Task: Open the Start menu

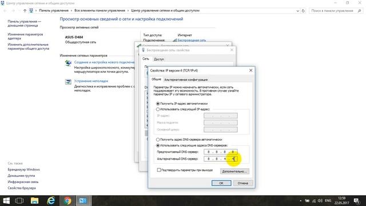Action: click(6, 201)
